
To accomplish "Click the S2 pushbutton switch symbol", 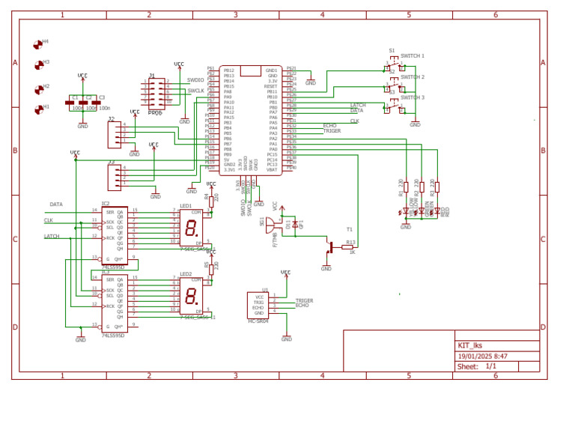I will tap(395, 85).
